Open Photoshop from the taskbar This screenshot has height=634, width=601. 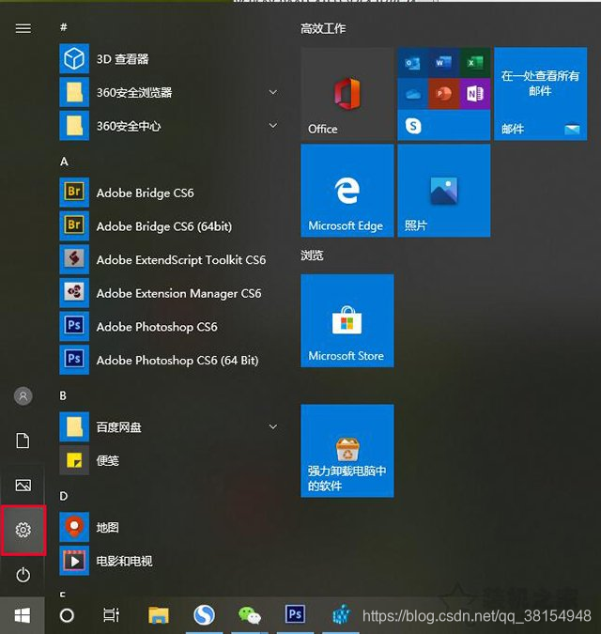295,616
